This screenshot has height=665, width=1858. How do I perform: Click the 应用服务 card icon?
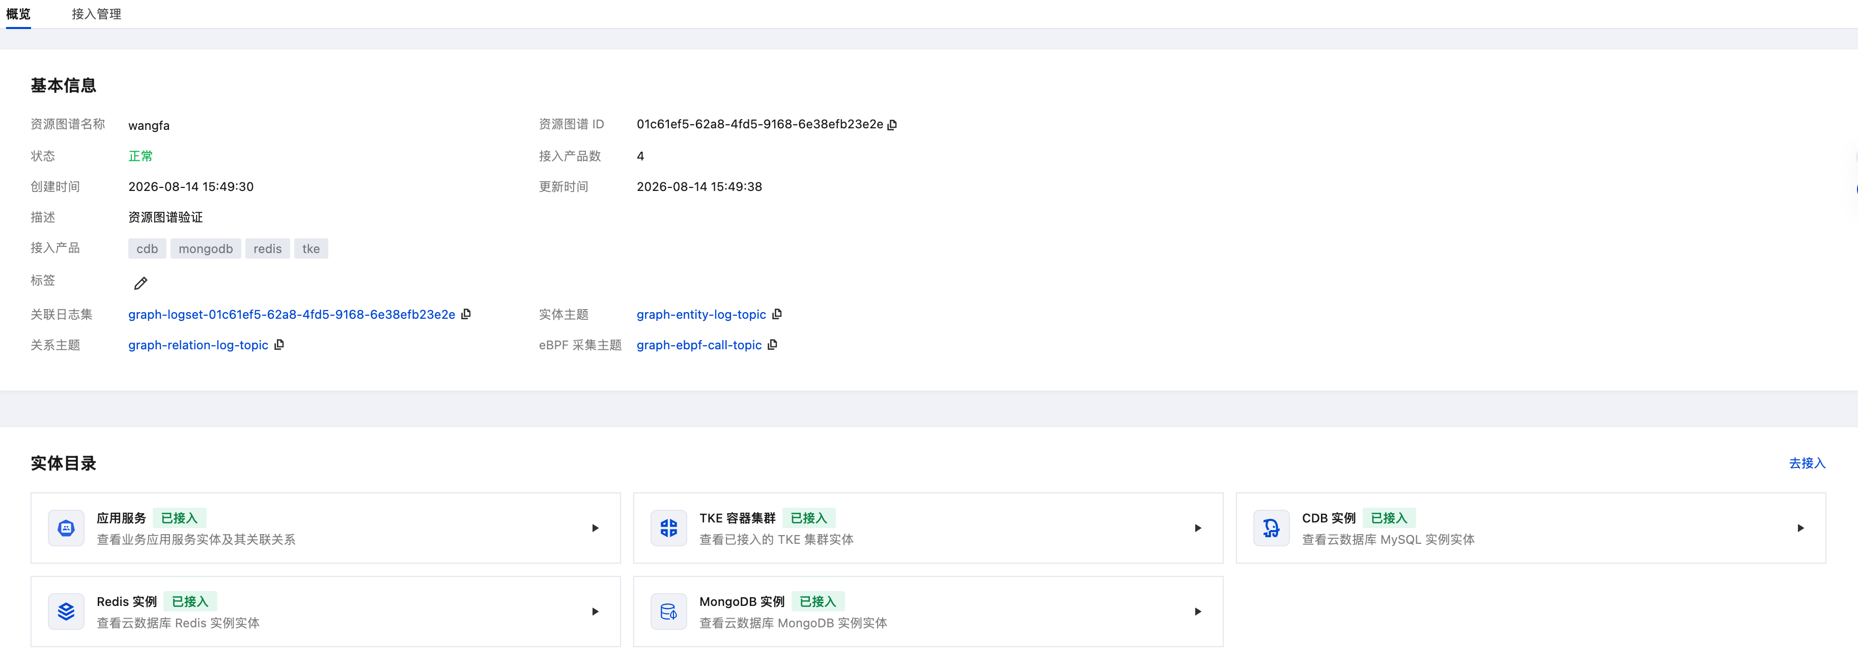pyautogui.click(x=66, y=529)
